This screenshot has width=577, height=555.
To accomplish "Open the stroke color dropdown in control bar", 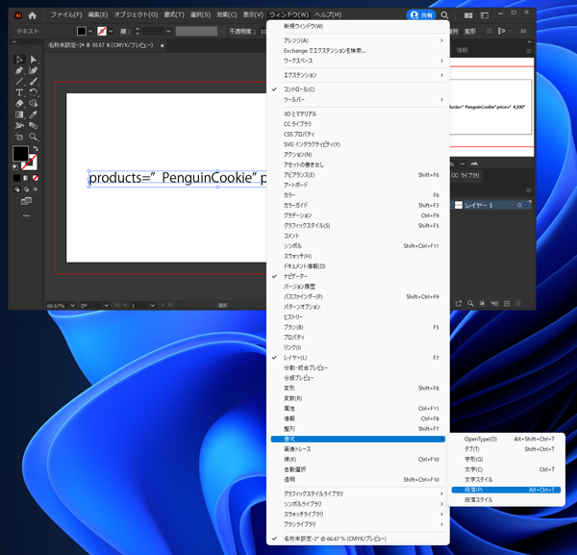I will point(111,32).
